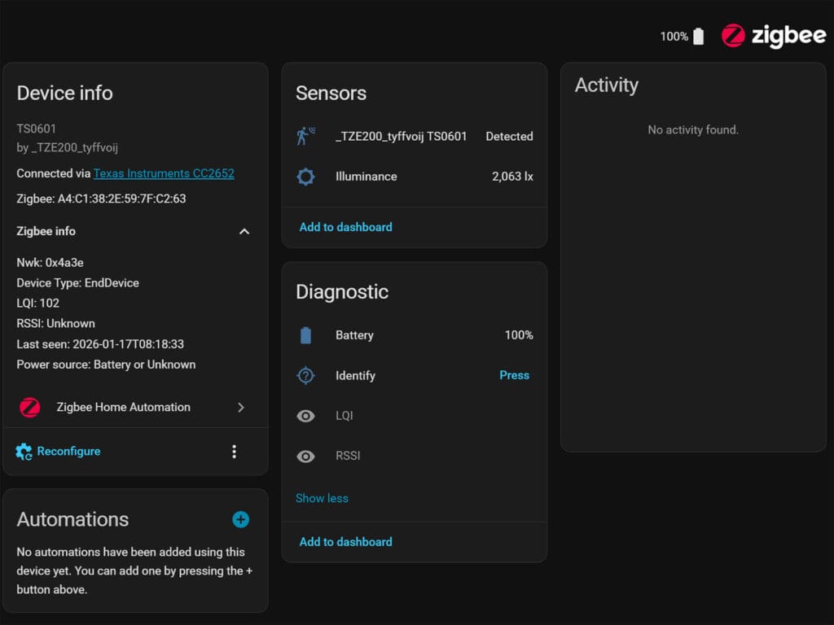Add automation with the plus icon

[240, 519]
